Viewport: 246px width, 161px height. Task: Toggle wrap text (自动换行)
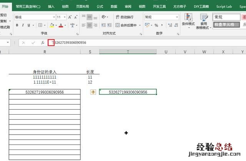click(125, 17)
